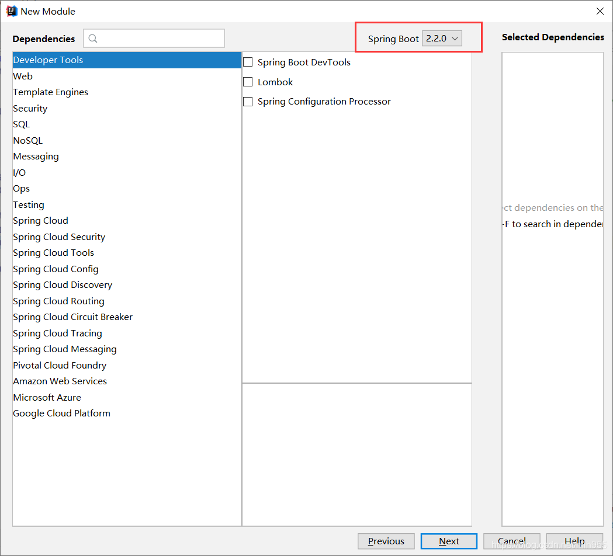Choose Spring Cloud Routing category
Screen dimensions: 613x556
coord(127,301)
